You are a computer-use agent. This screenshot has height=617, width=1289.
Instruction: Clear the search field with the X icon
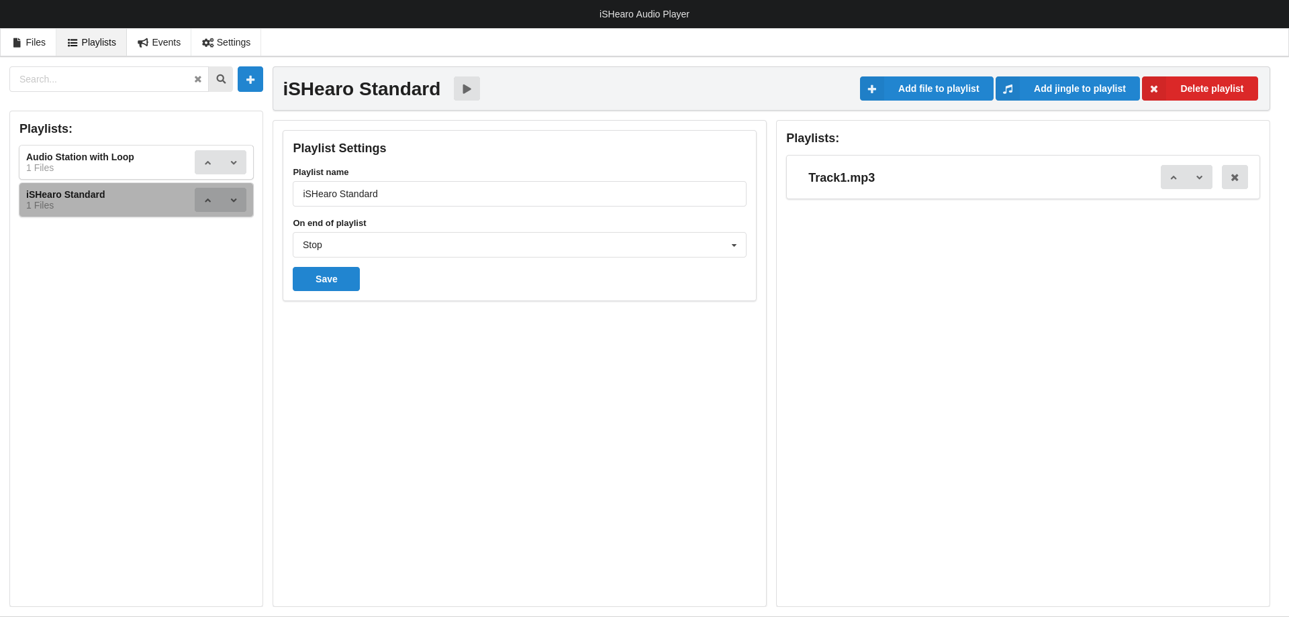pos(198,79)
